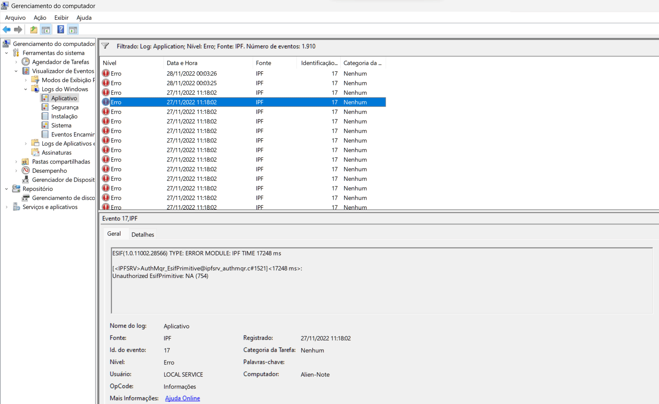Click the Up one level folder icon
The width and height of the screenshot is (659, 404).
pyautogui.click(x=34, y=29)
